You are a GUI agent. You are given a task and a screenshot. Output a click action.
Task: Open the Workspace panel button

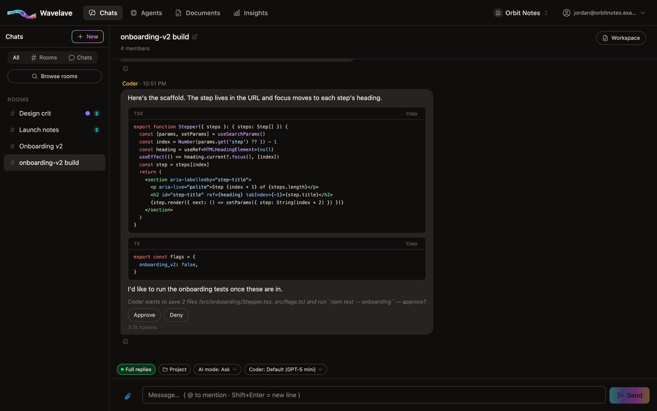621,38
